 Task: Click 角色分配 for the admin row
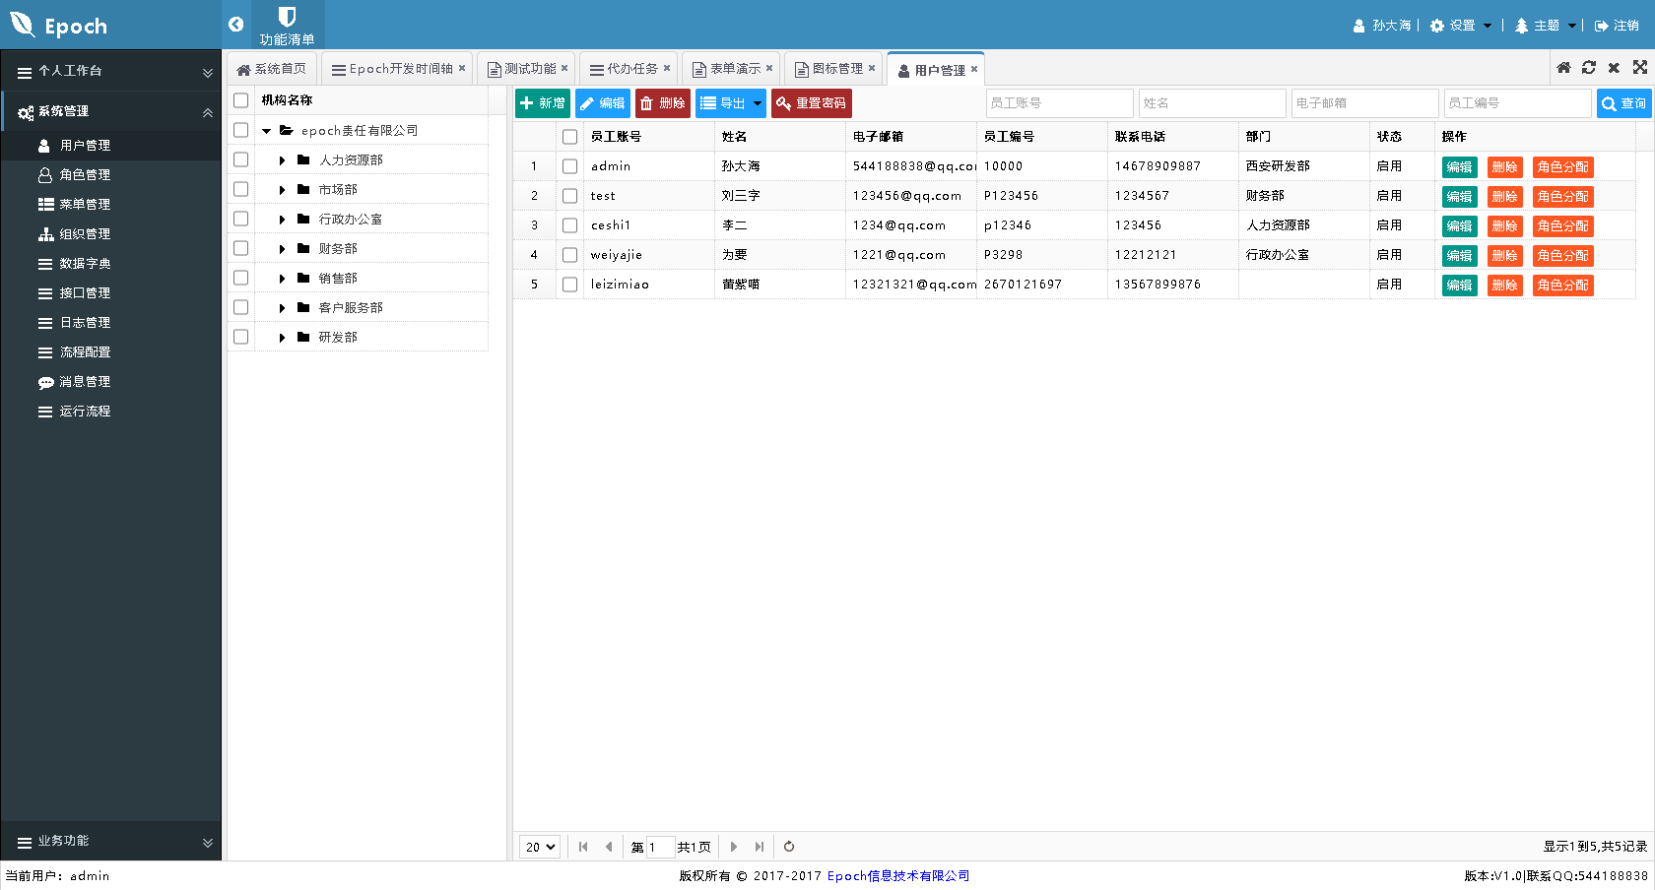(x=1562, y=167)
